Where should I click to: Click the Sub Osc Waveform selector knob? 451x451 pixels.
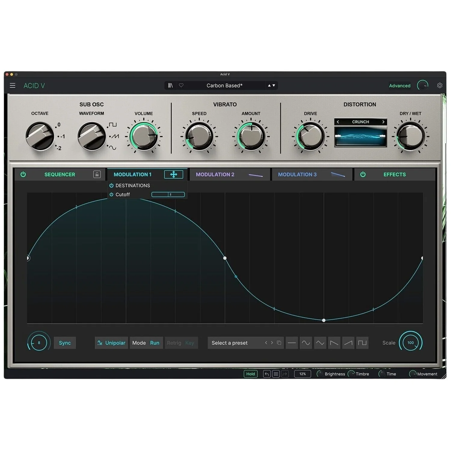[x=92, y=136]
